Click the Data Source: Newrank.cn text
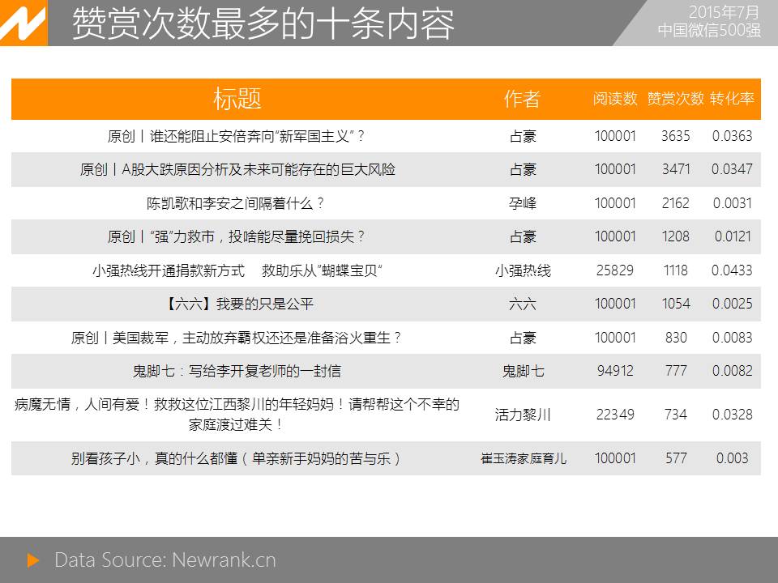 [x=165, y=560]
